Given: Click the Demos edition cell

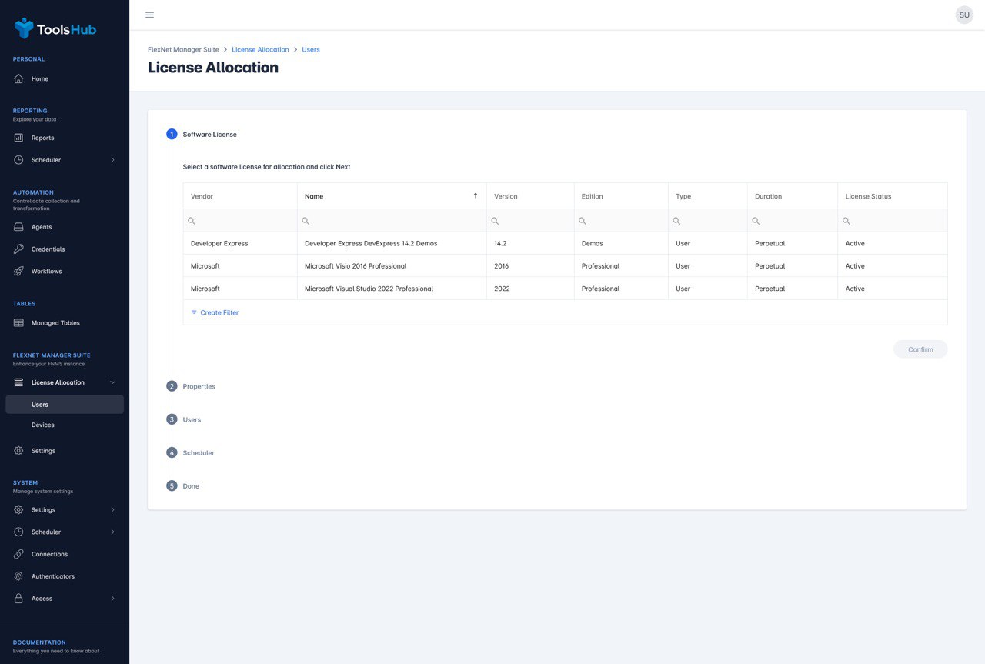Looking at the screenshot, I should [621, 243].
